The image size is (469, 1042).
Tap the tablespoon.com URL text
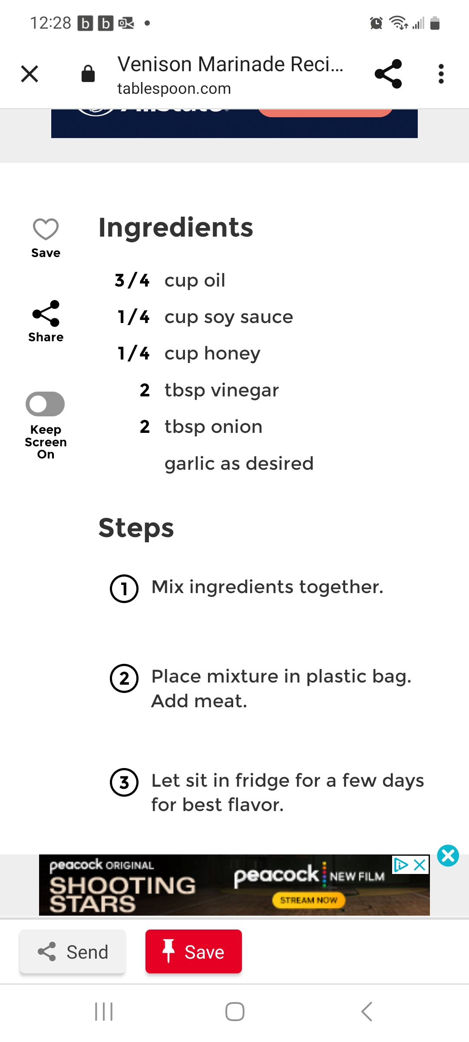click(x=174, y=89)
